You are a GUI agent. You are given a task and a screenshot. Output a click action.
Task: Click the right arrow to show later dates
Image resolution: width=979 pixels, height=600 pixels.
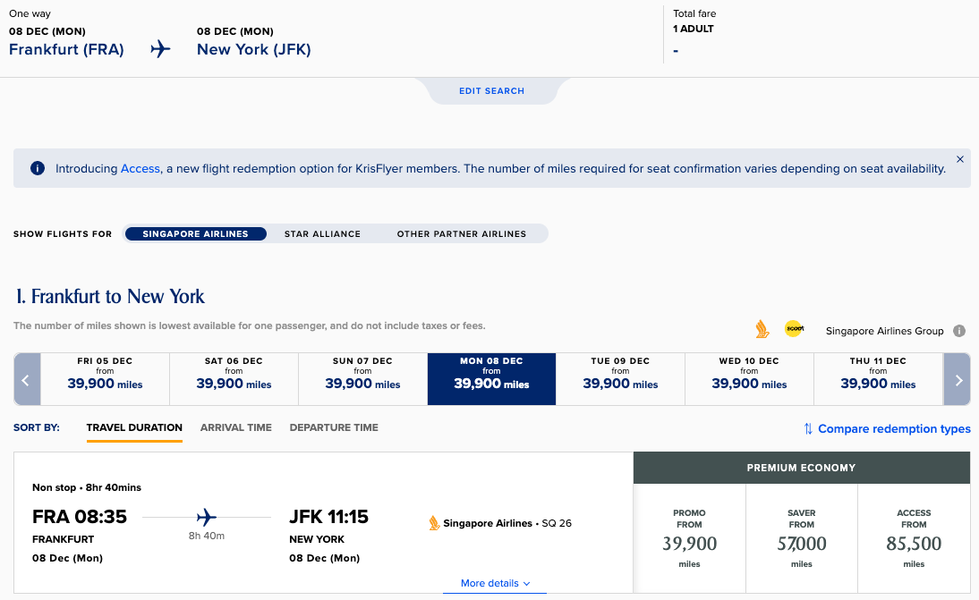[x=957, y=378]
